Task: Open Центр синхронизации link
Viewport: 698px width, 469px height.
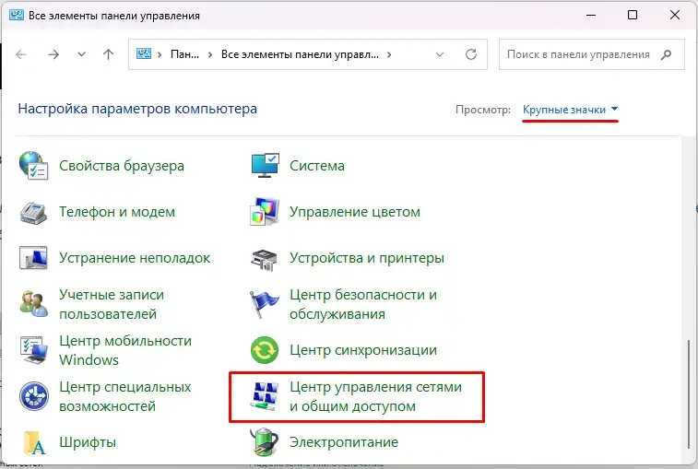Action: [363, 350]
